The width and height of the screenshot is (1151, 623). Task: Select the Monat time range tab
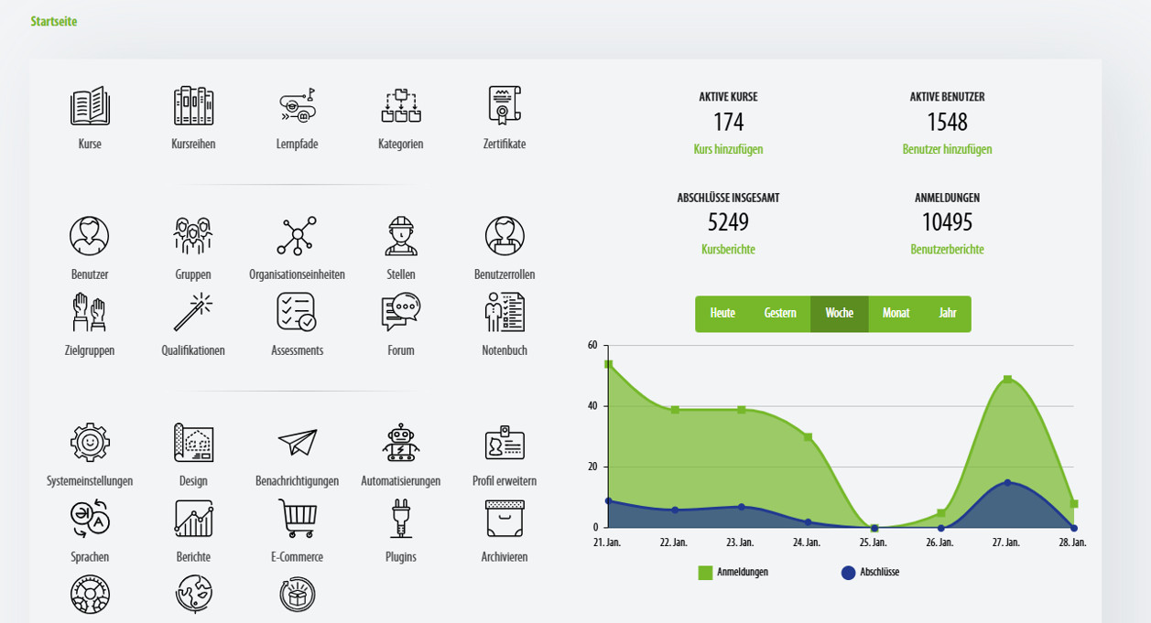(x=896, y=313)
